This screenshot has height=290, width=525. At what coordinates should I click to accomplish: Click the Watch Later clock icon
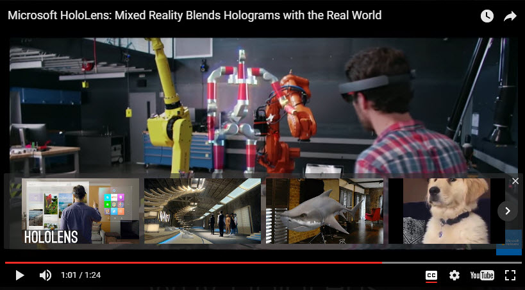[487, 16]
